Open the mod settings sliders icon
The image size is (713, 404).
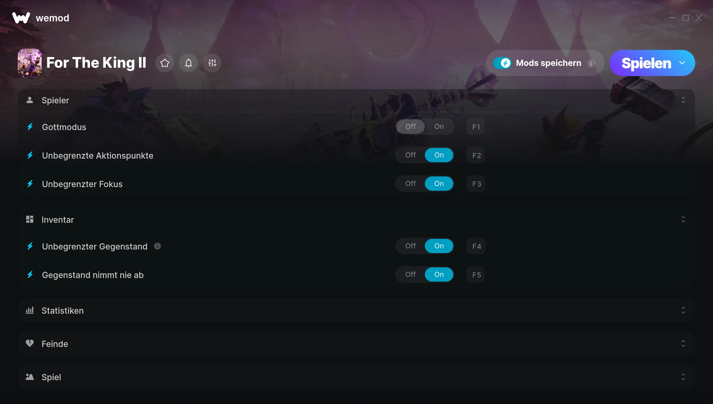click(x=212, y=63)
